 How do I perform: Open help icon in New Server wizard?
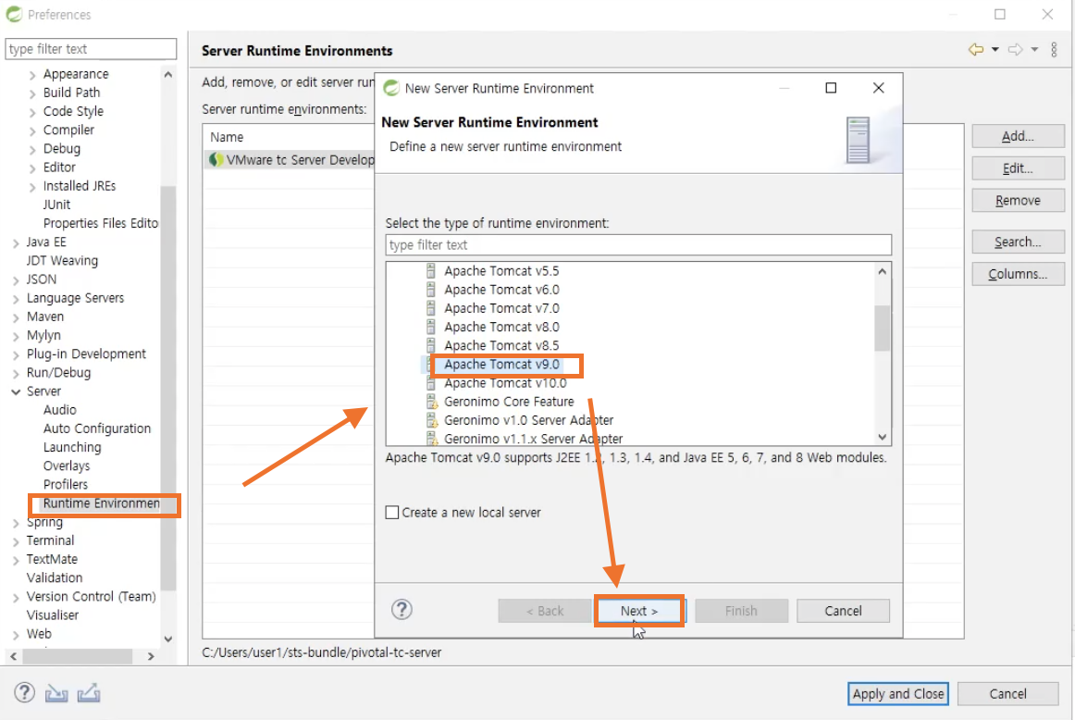click(402, 609)
